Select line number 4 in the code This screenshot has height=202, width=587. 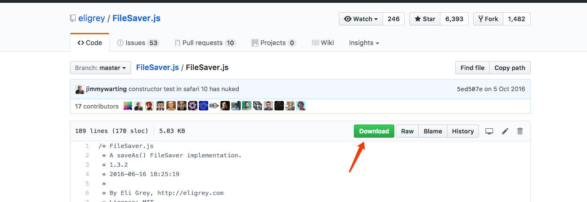(x=87, y=174)
